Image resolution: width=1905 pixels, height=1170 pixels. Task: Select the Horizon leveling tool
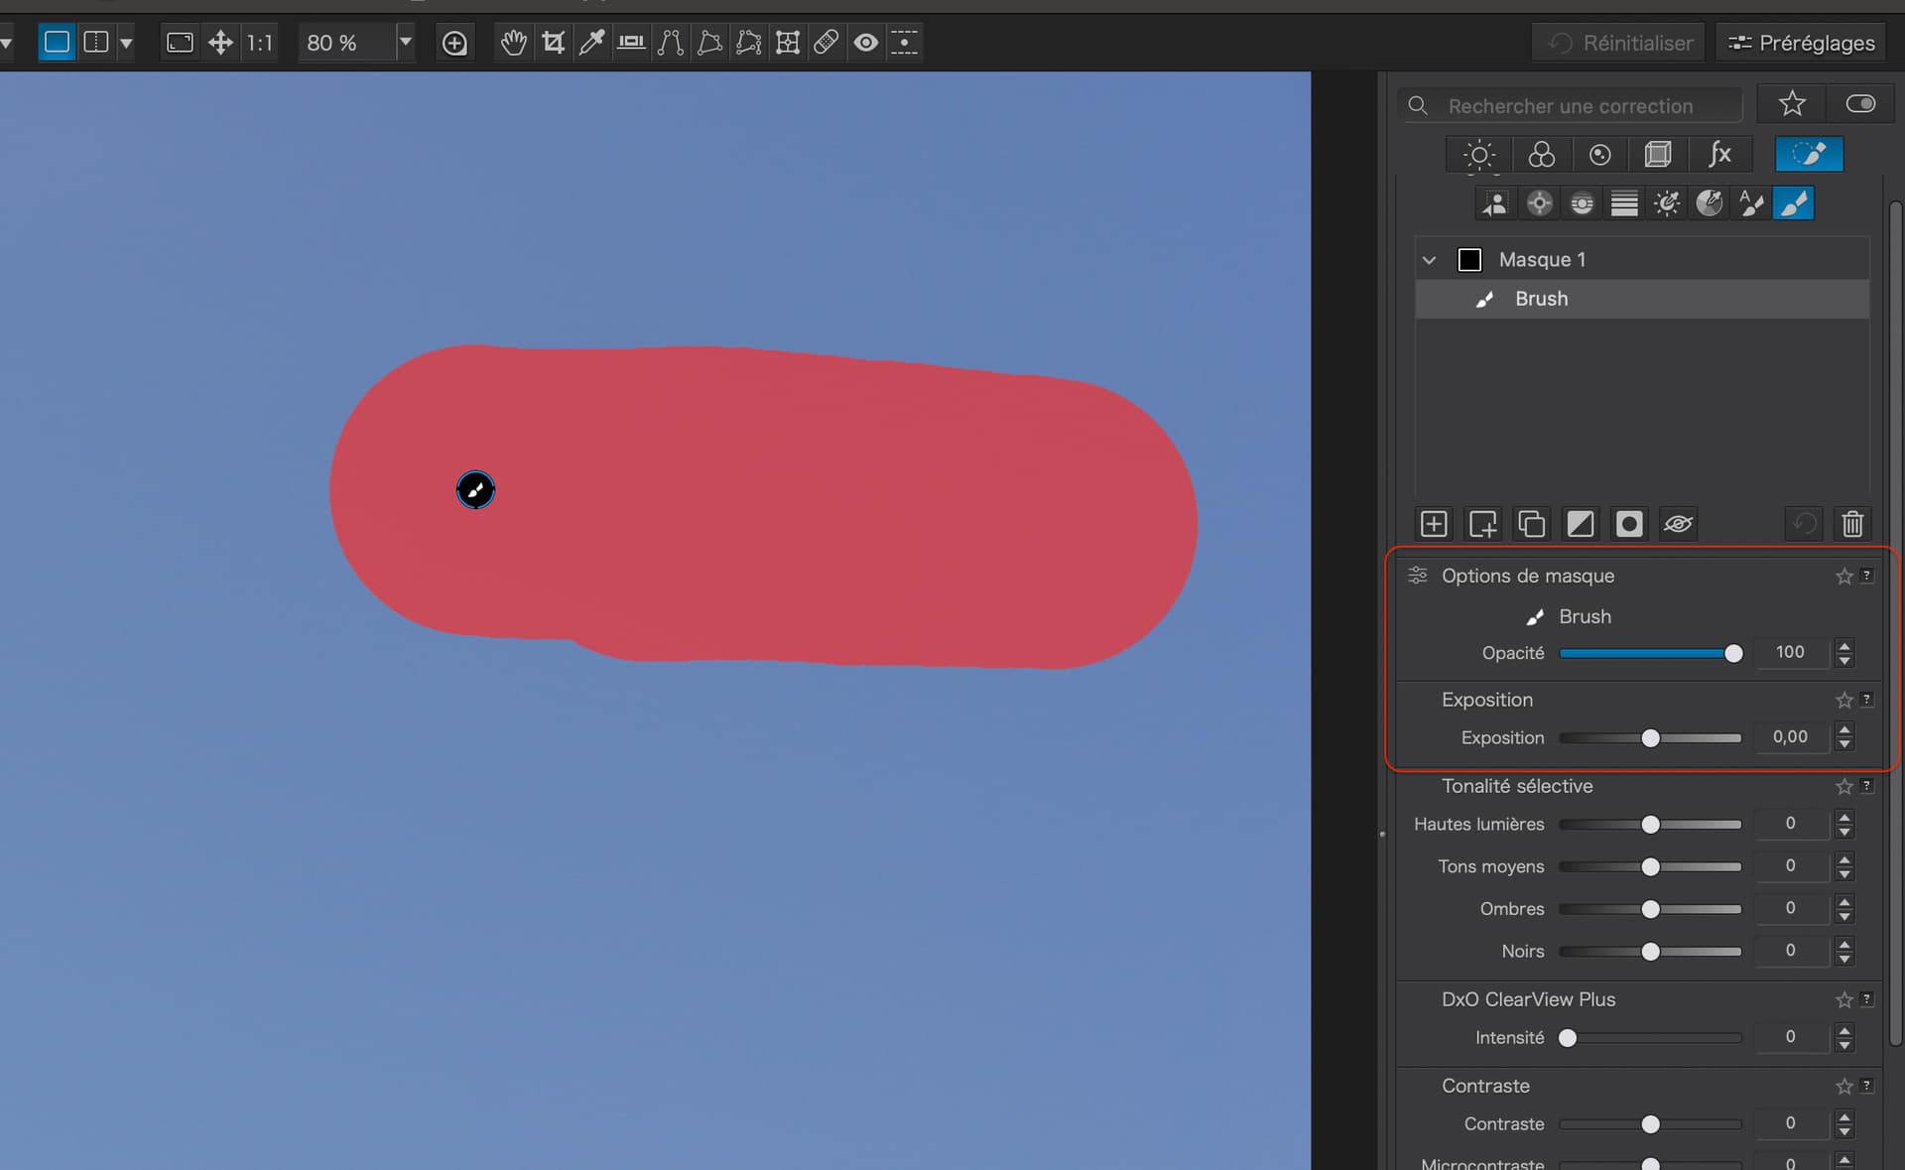[x=631, y=43]
